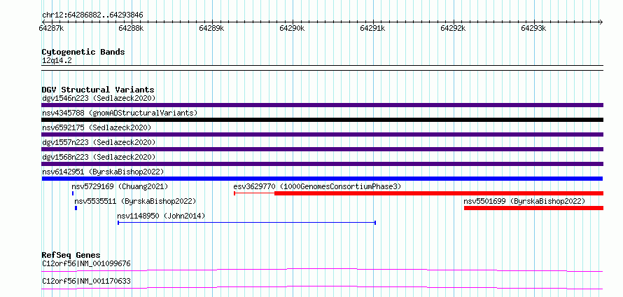Click the 64292k ruler tick label
This screenshot has width=623, height=297.
tap(454, 28)
